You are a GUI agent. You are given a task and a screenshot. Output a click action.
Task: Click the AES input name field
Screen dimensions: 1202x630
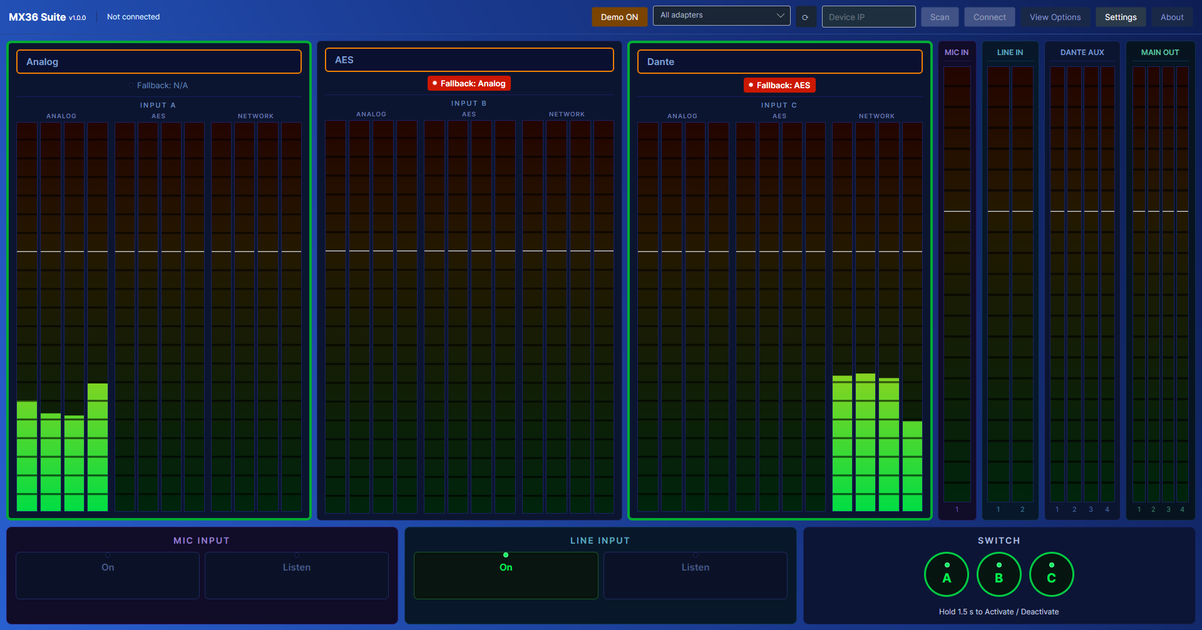coord(469,60)
